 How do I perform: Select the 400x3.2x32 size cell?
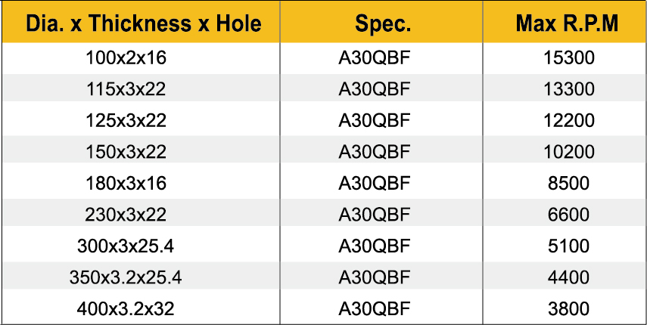(x=126, y=308)
